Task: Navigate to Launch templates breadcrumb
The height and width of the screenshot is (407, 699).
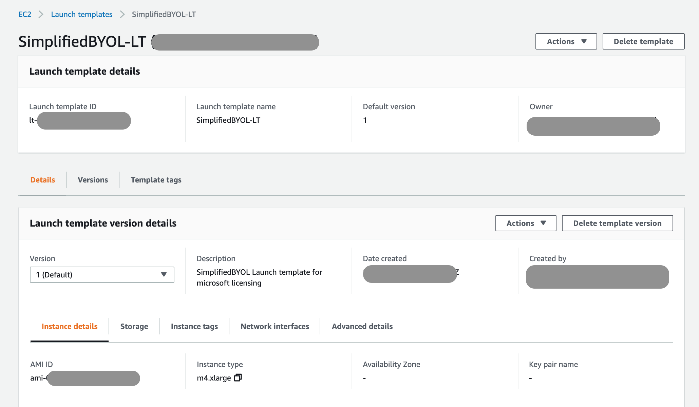Action: click(x=81, y=14)
